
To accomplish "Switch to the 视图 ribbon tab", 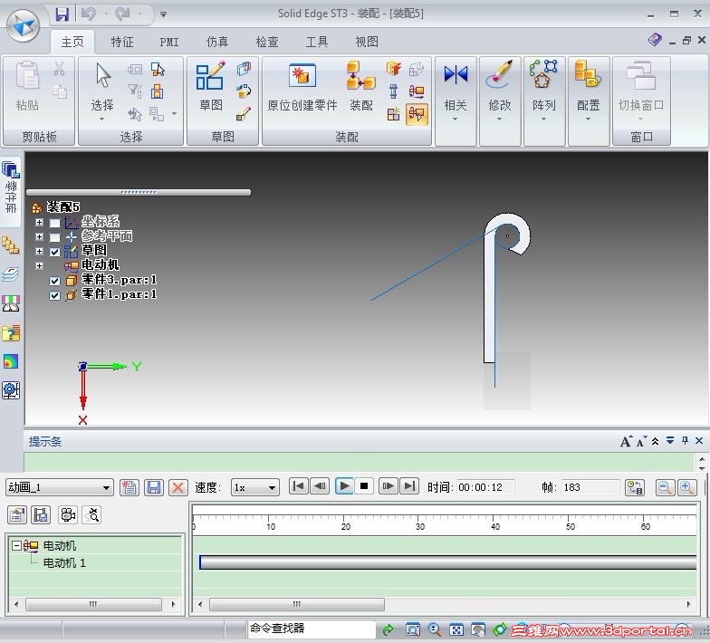I will point(367,42).
